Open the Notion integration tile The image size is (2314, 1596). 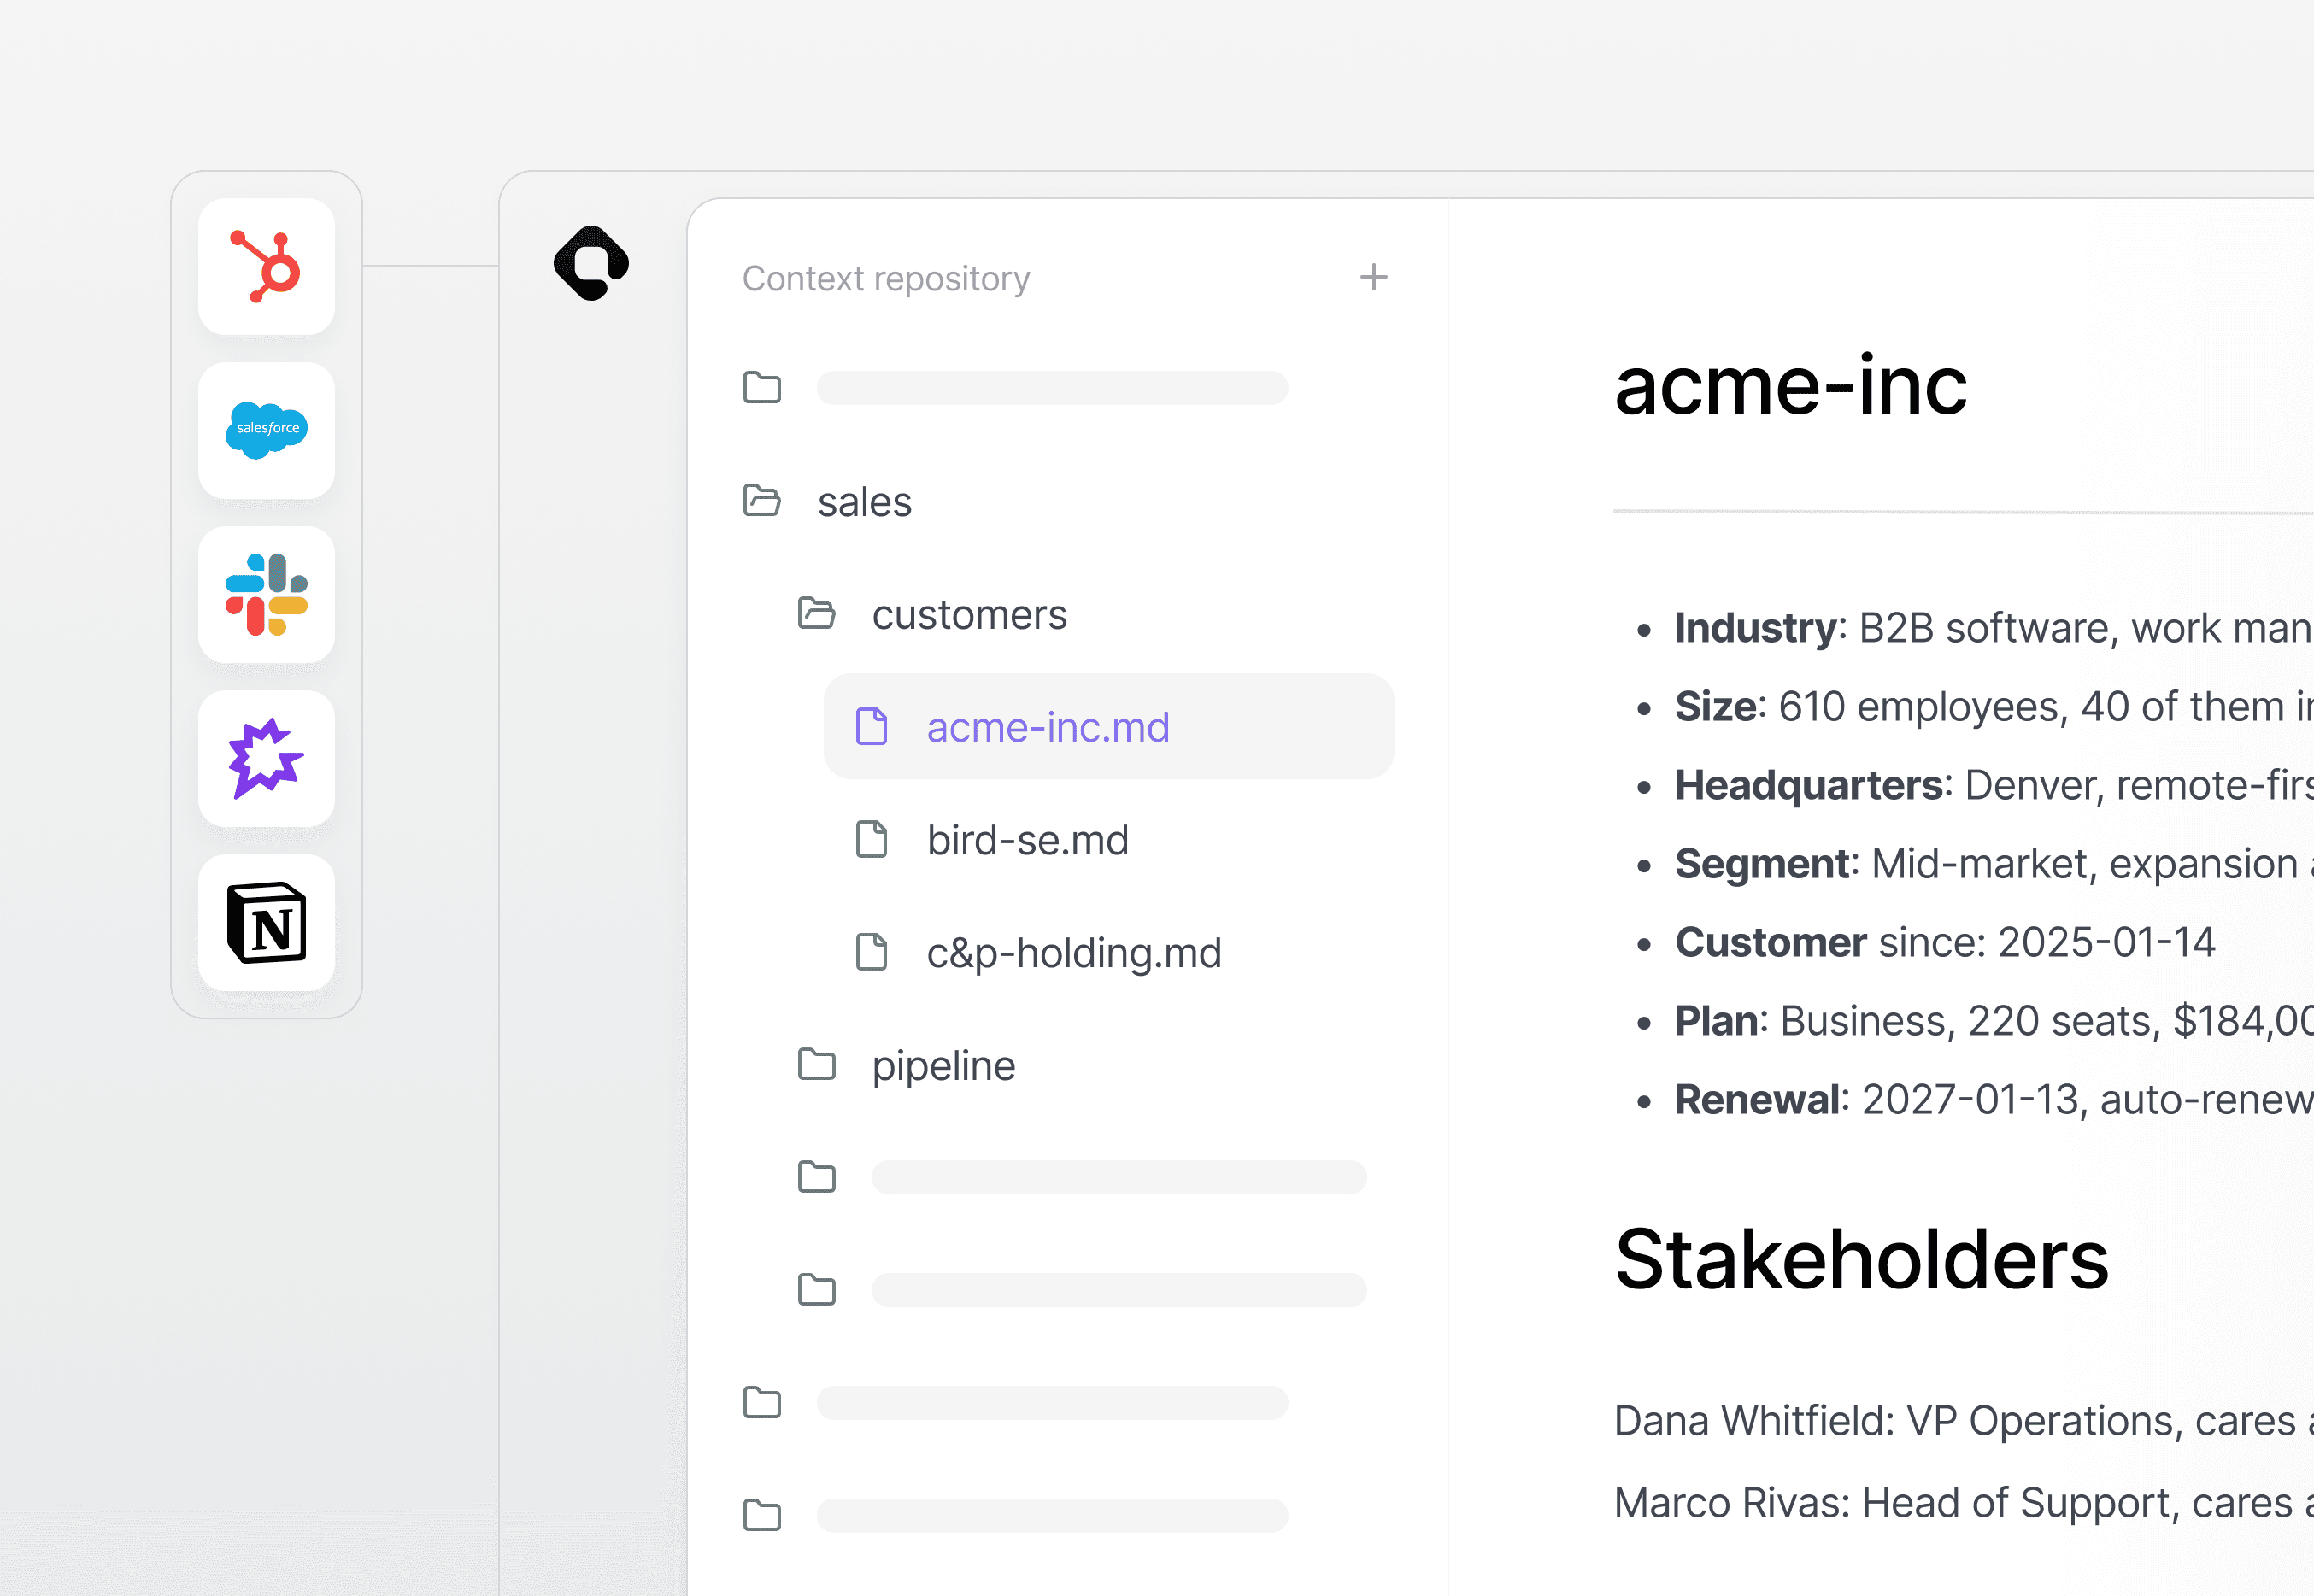[266, 922]
